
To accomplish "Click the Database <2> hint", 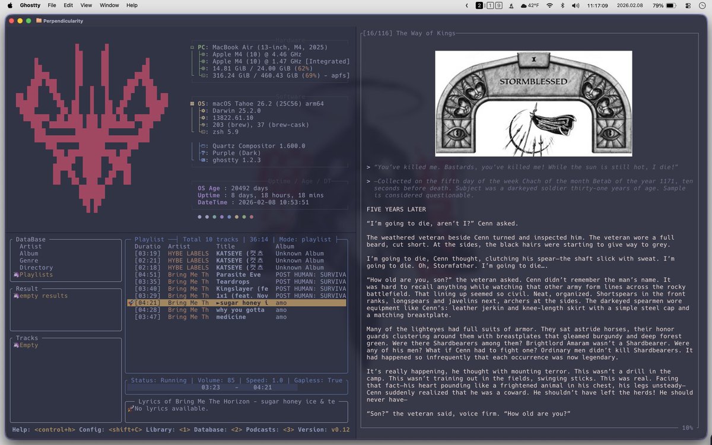I will (218, 430).
